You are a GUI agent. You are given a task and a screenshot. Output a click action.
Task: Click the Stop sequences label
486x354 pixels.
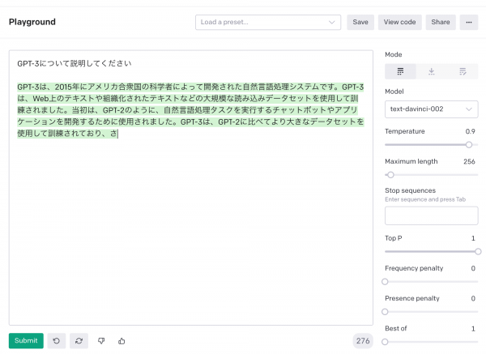pos(410,190)
